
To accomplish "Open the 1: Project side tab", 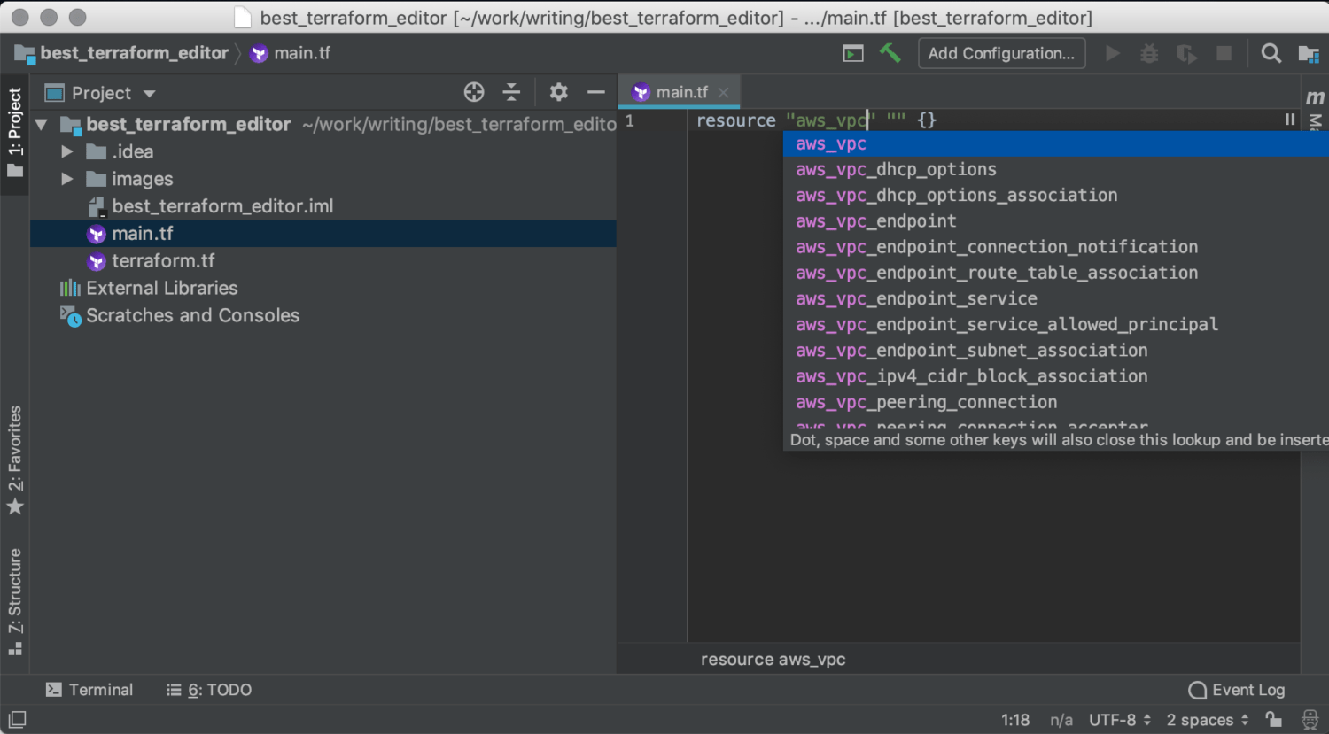I will (15, 132).
